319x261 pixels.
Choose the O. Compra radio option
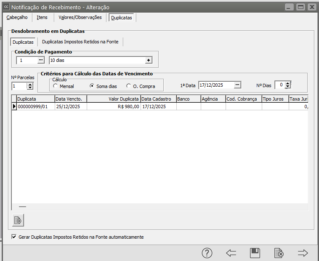click(x=129, y=86)
